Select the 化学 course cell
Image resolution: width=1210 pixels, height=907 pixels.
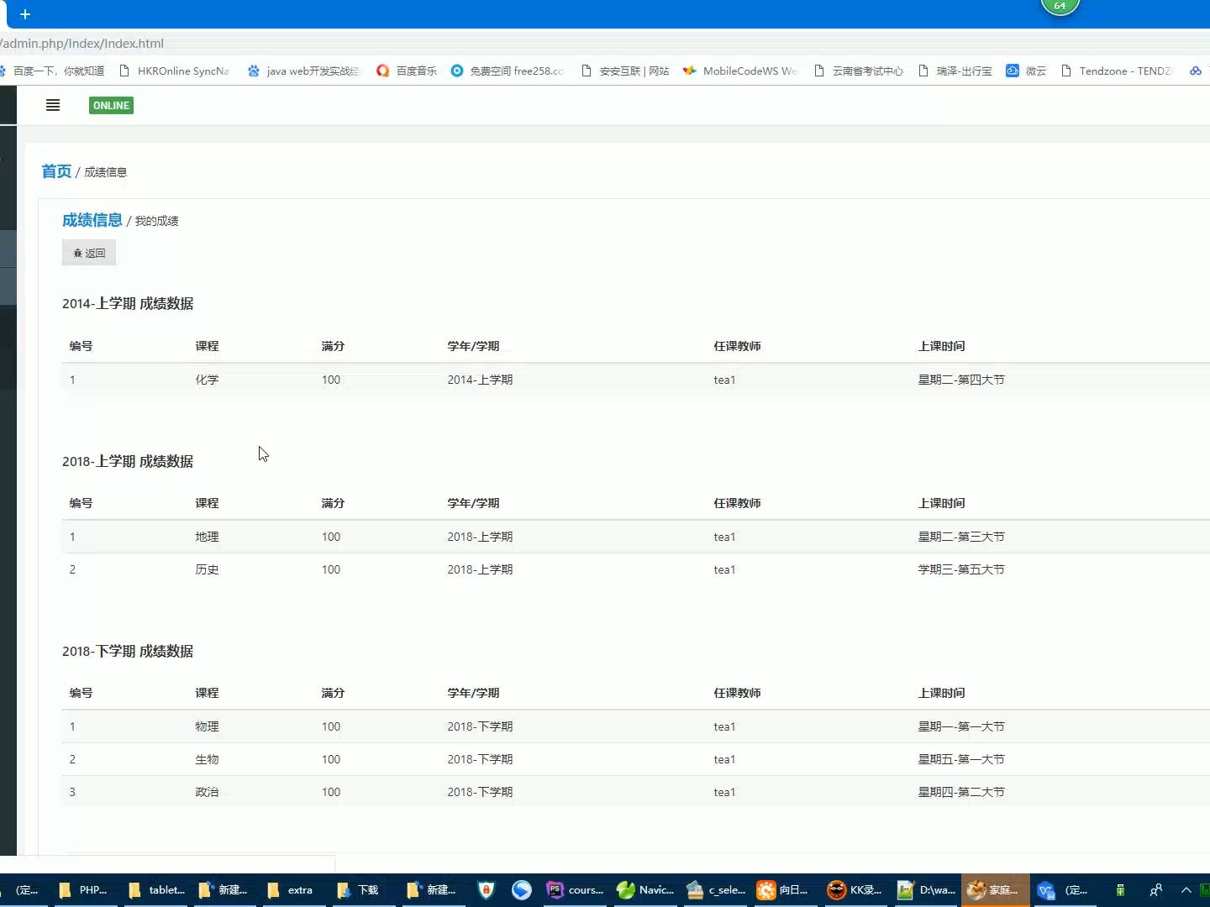(x=207, y=380)
